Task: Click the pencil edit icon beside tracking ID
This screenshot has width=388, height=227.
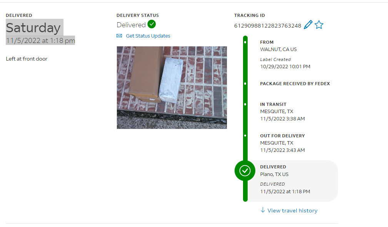Action: pos(308,25)
